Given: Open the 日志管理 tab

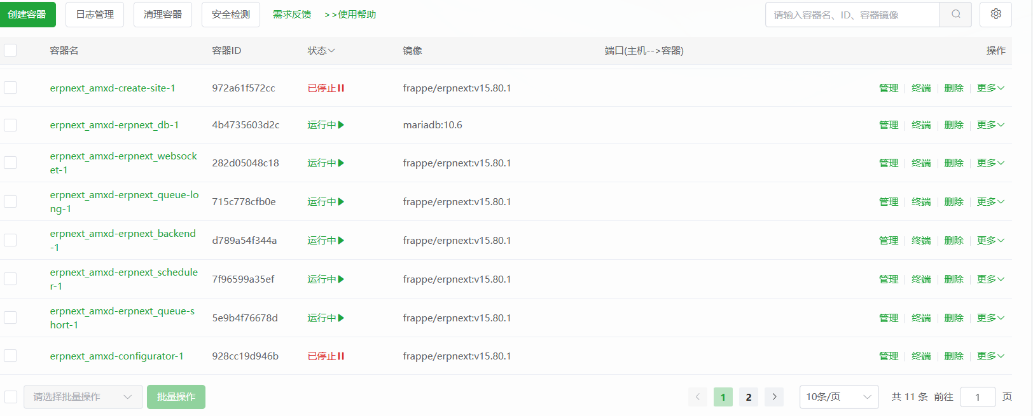Looking at the screenshot, I should (x=95, y=15).
